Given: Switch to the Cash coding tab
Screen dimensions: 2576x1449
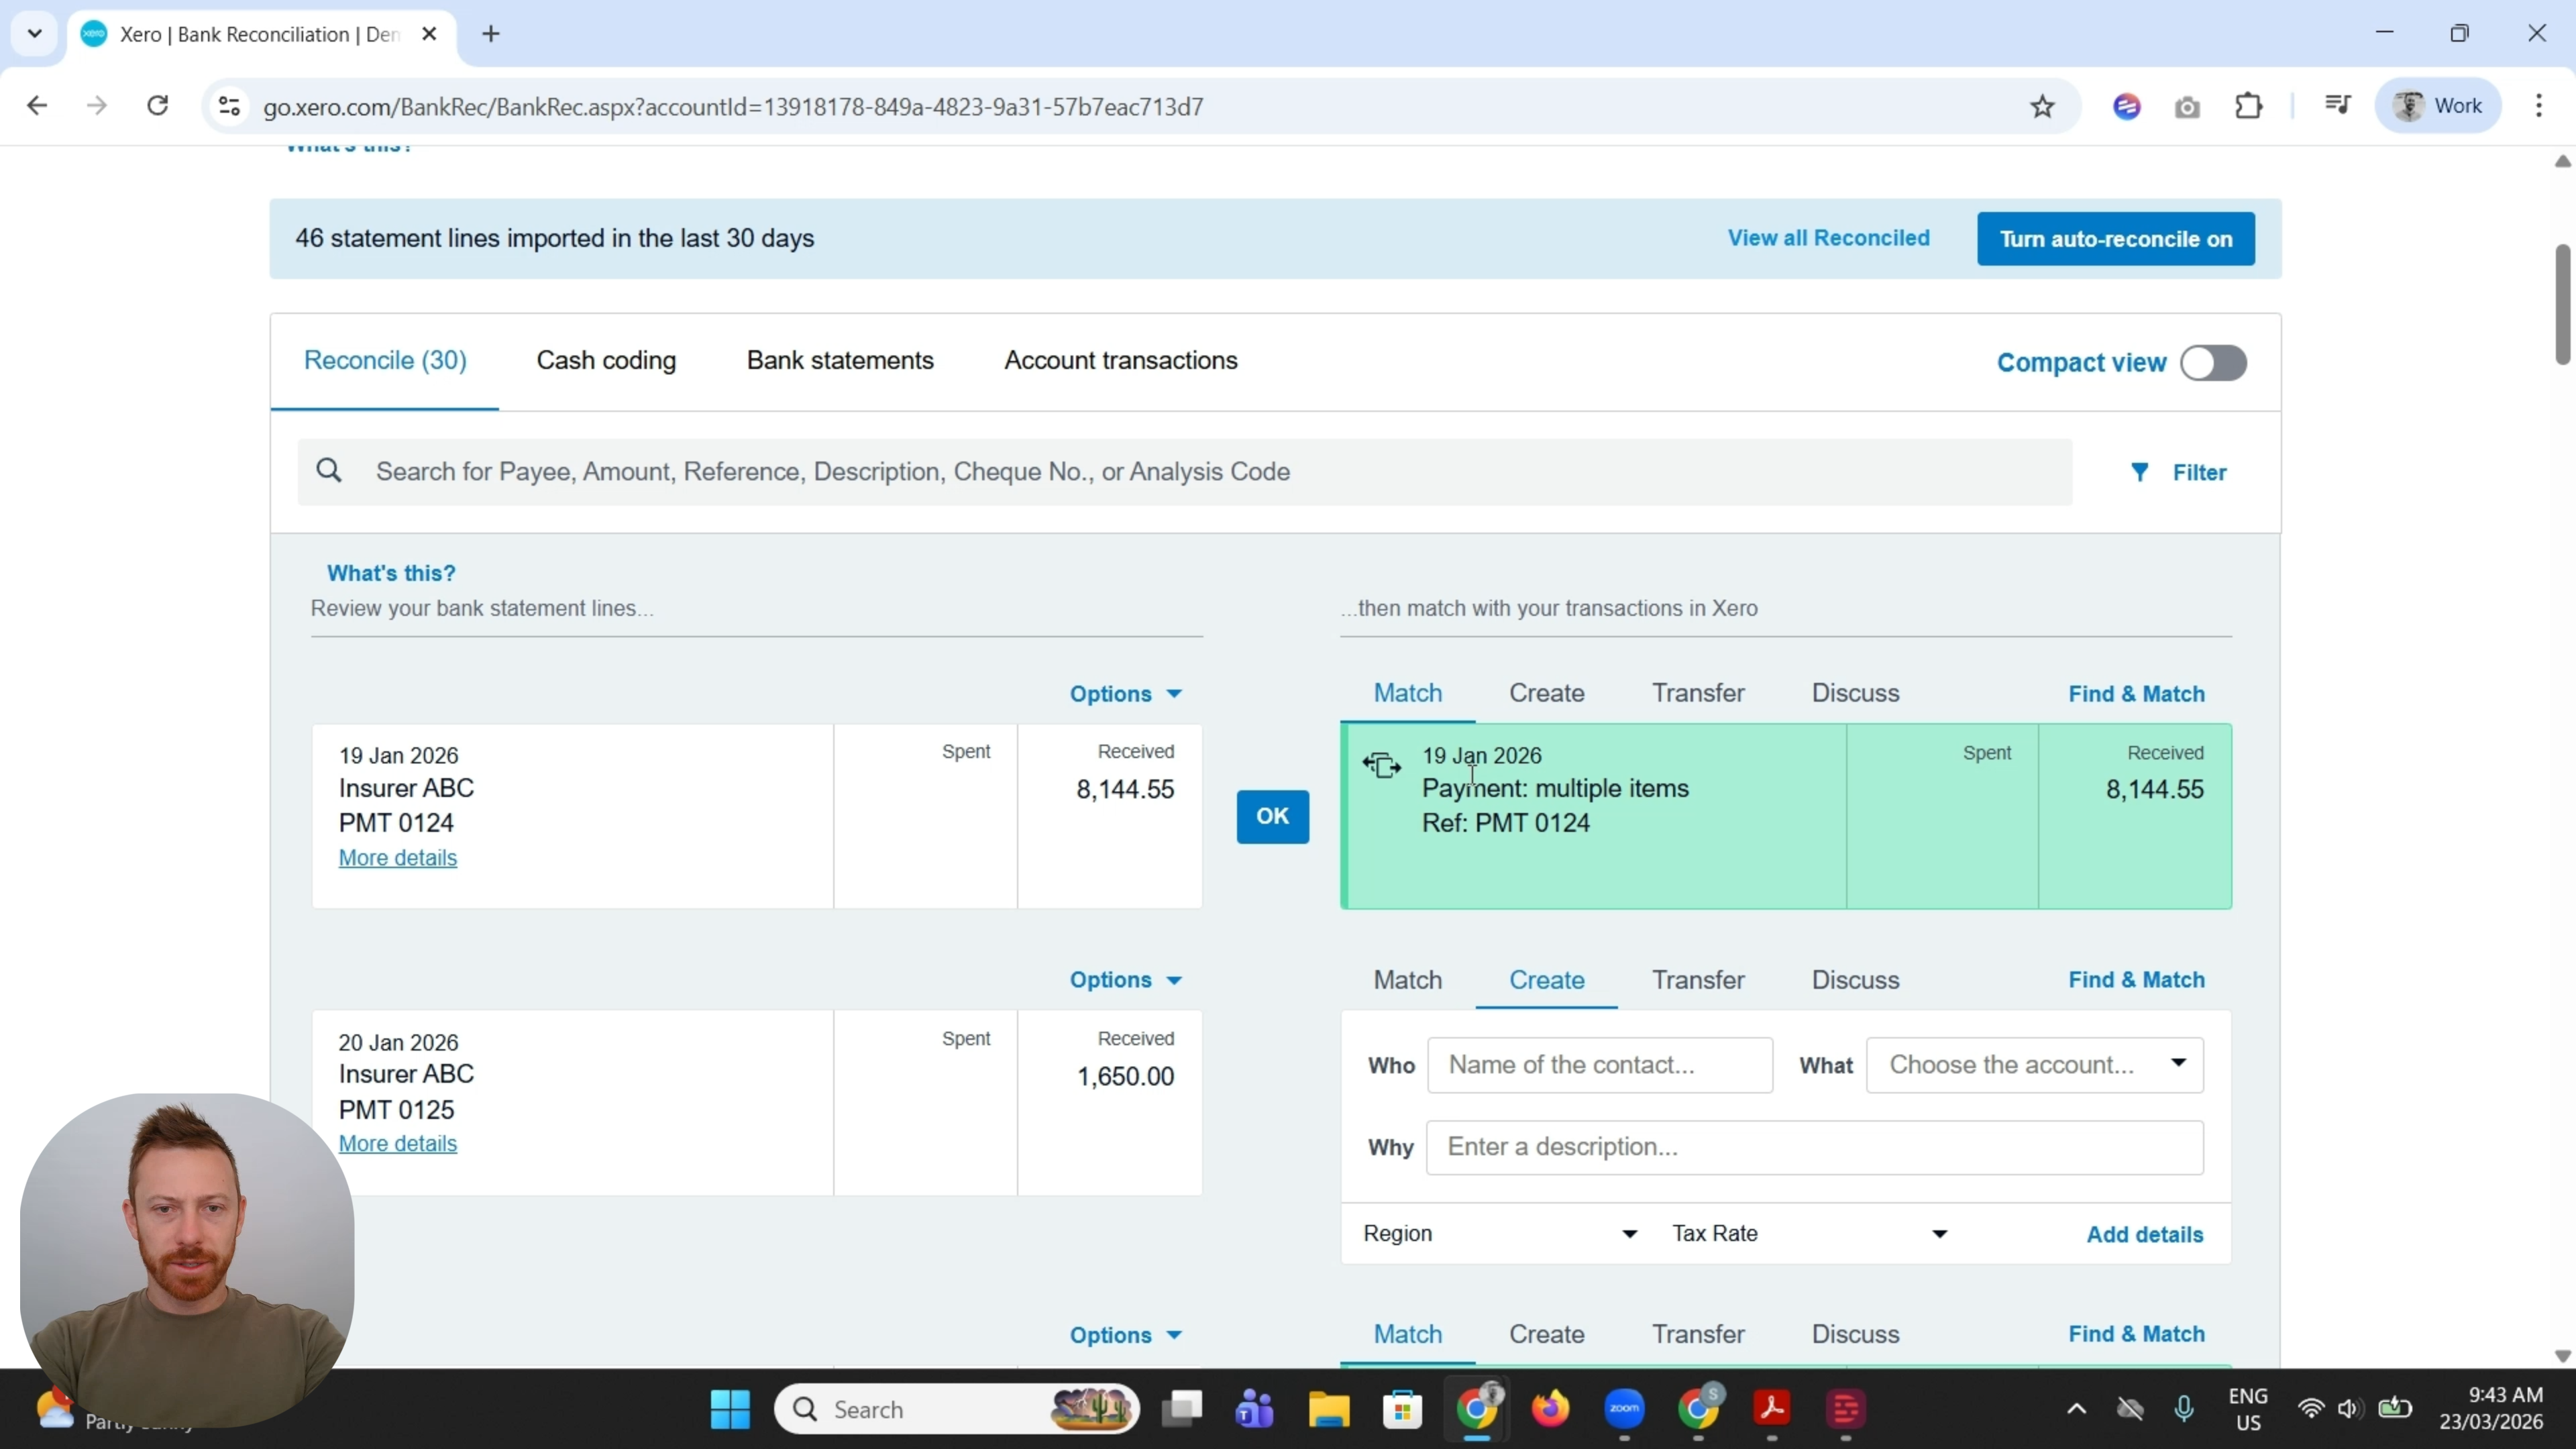Looking at the screenshot, I should pos(606,360).
